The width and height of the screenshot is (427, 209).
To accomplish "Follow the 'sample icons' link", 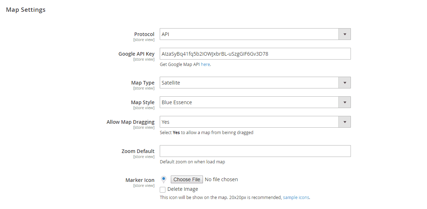I will coord(296,197).
